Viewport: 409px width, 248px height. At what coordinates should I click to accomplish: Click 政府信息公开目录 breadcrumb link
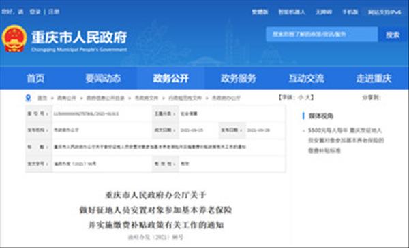point(106,98)
